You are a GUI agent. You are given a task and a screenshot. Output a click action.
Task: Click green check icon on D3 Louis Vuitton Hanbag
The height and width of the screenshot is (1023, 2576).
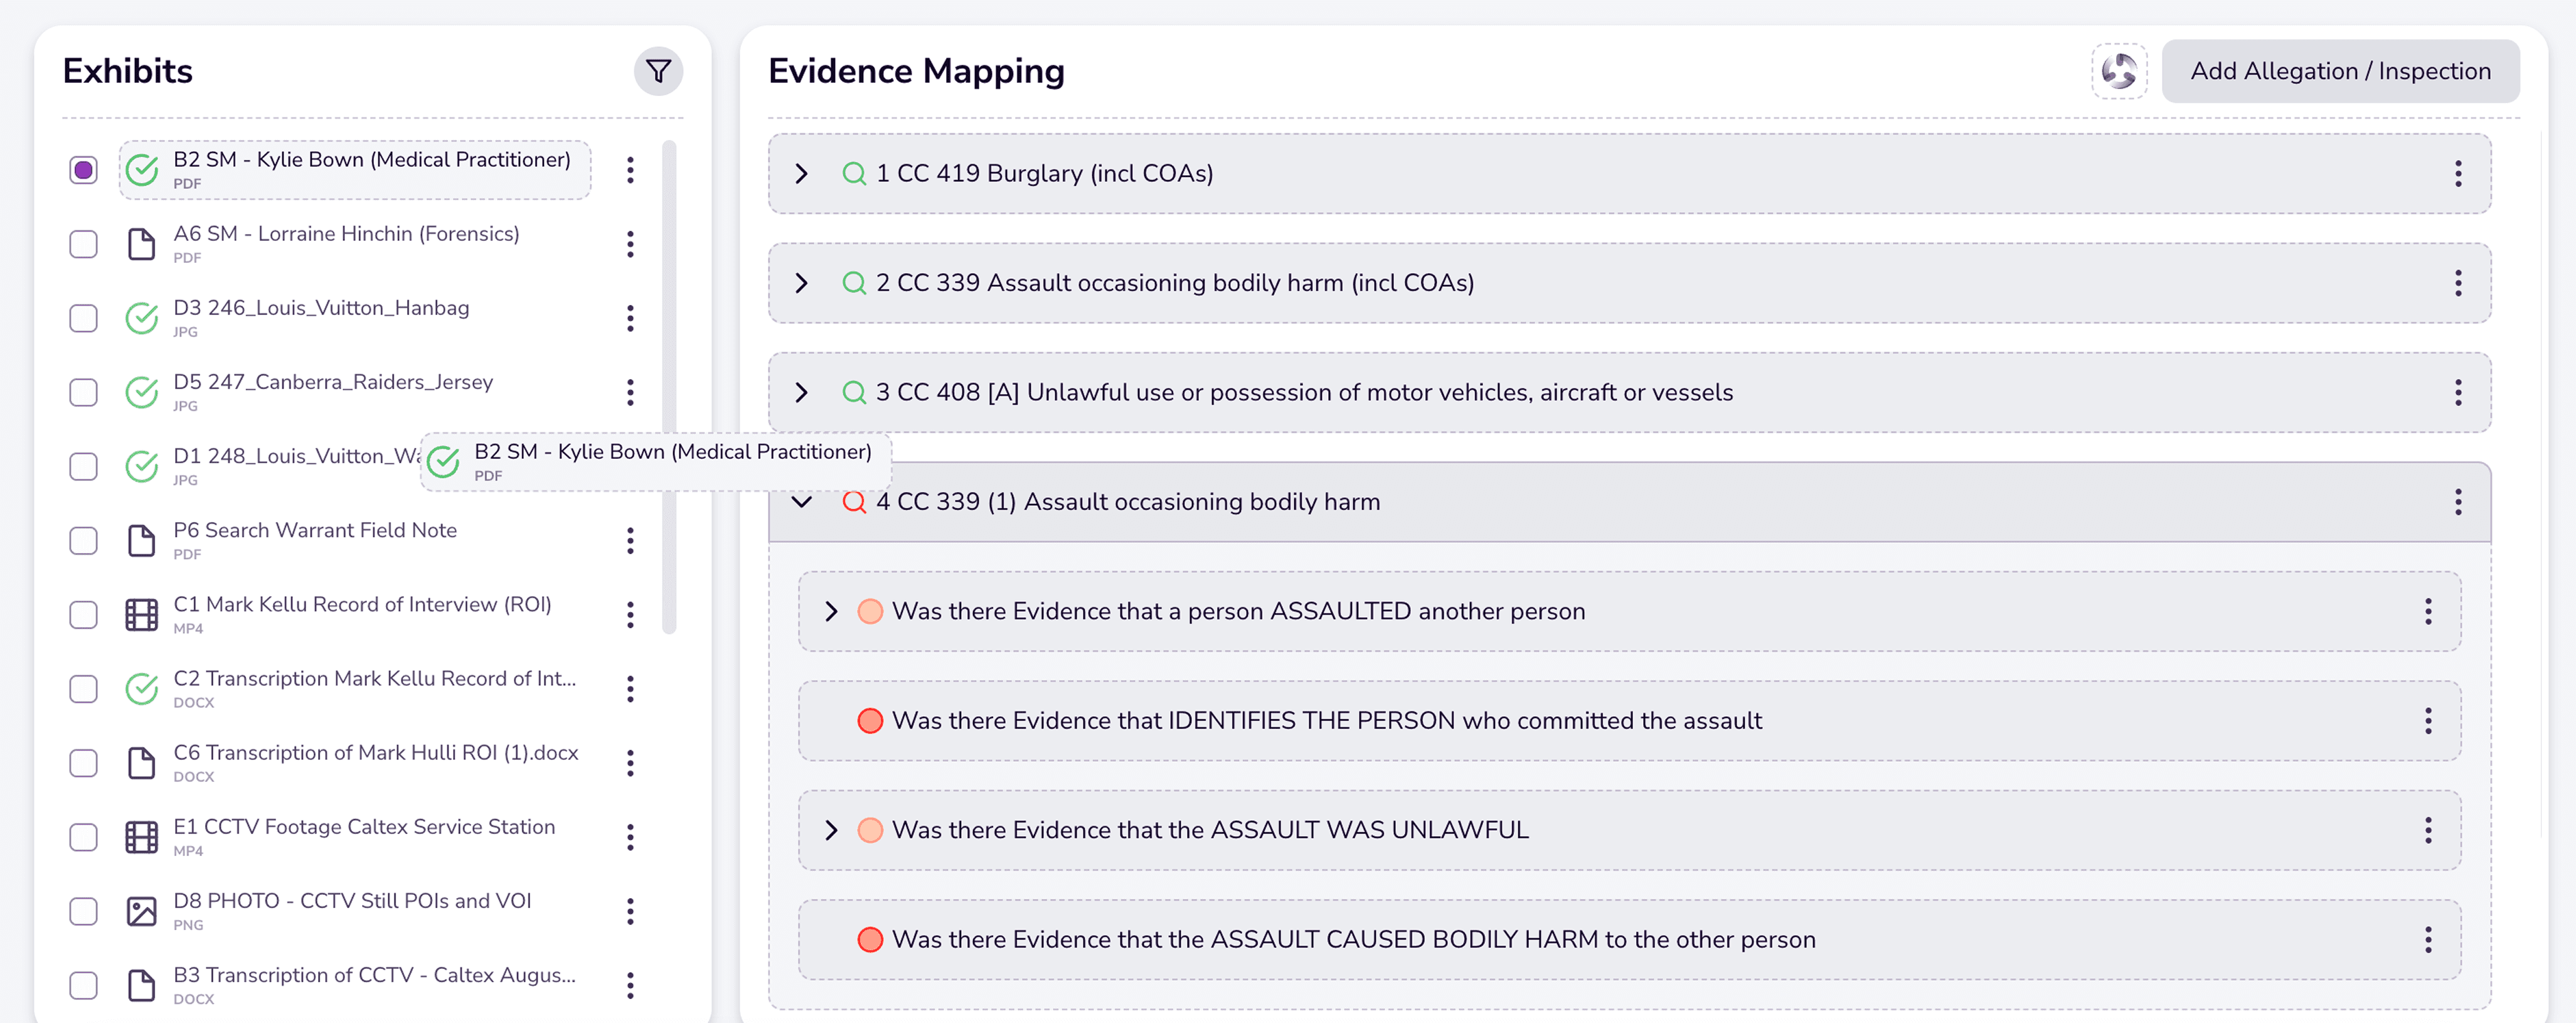(x=141, y=318)
